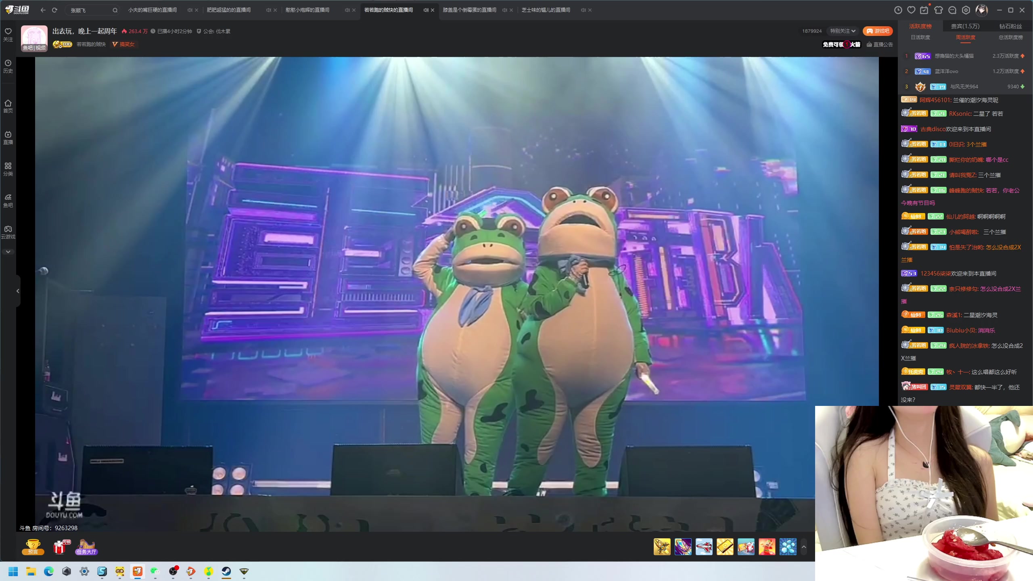
Task: Go back with the left arrow button
Action: tap(43, 10)
